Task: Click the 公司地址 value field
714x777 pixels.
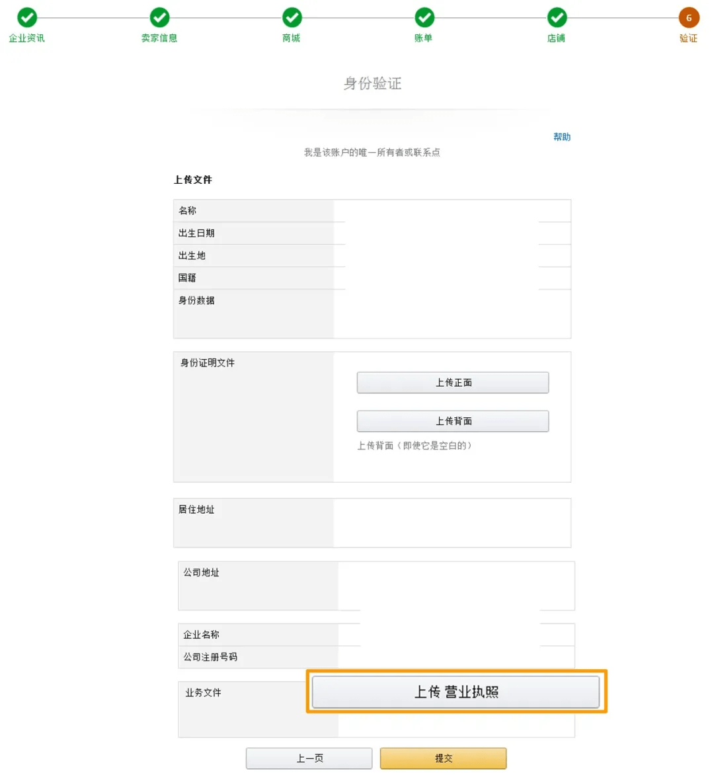Action: [x=456, y=585]
